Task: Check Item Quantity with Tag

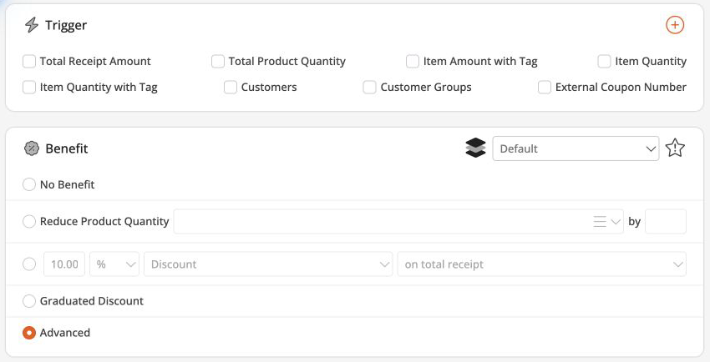Action: (x=29, y=88)
